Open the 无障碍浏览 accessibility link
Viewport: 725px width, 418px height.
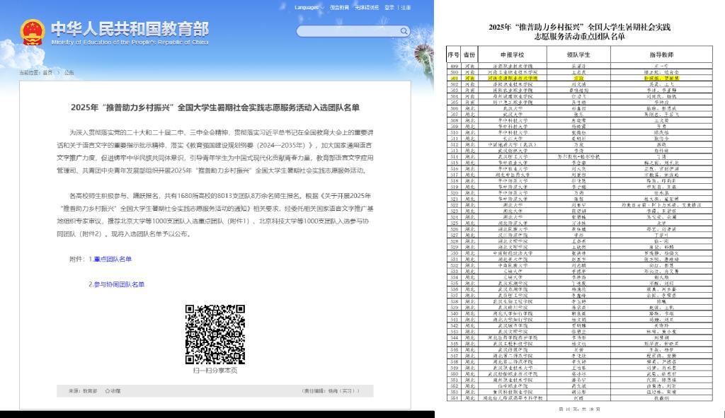coord(366,7)
